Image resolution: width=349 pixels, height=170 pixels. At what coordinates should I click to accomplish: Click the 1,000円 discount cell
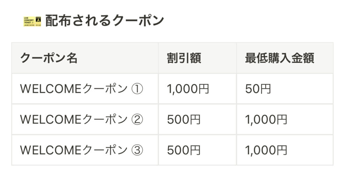(x=188, y=89)
